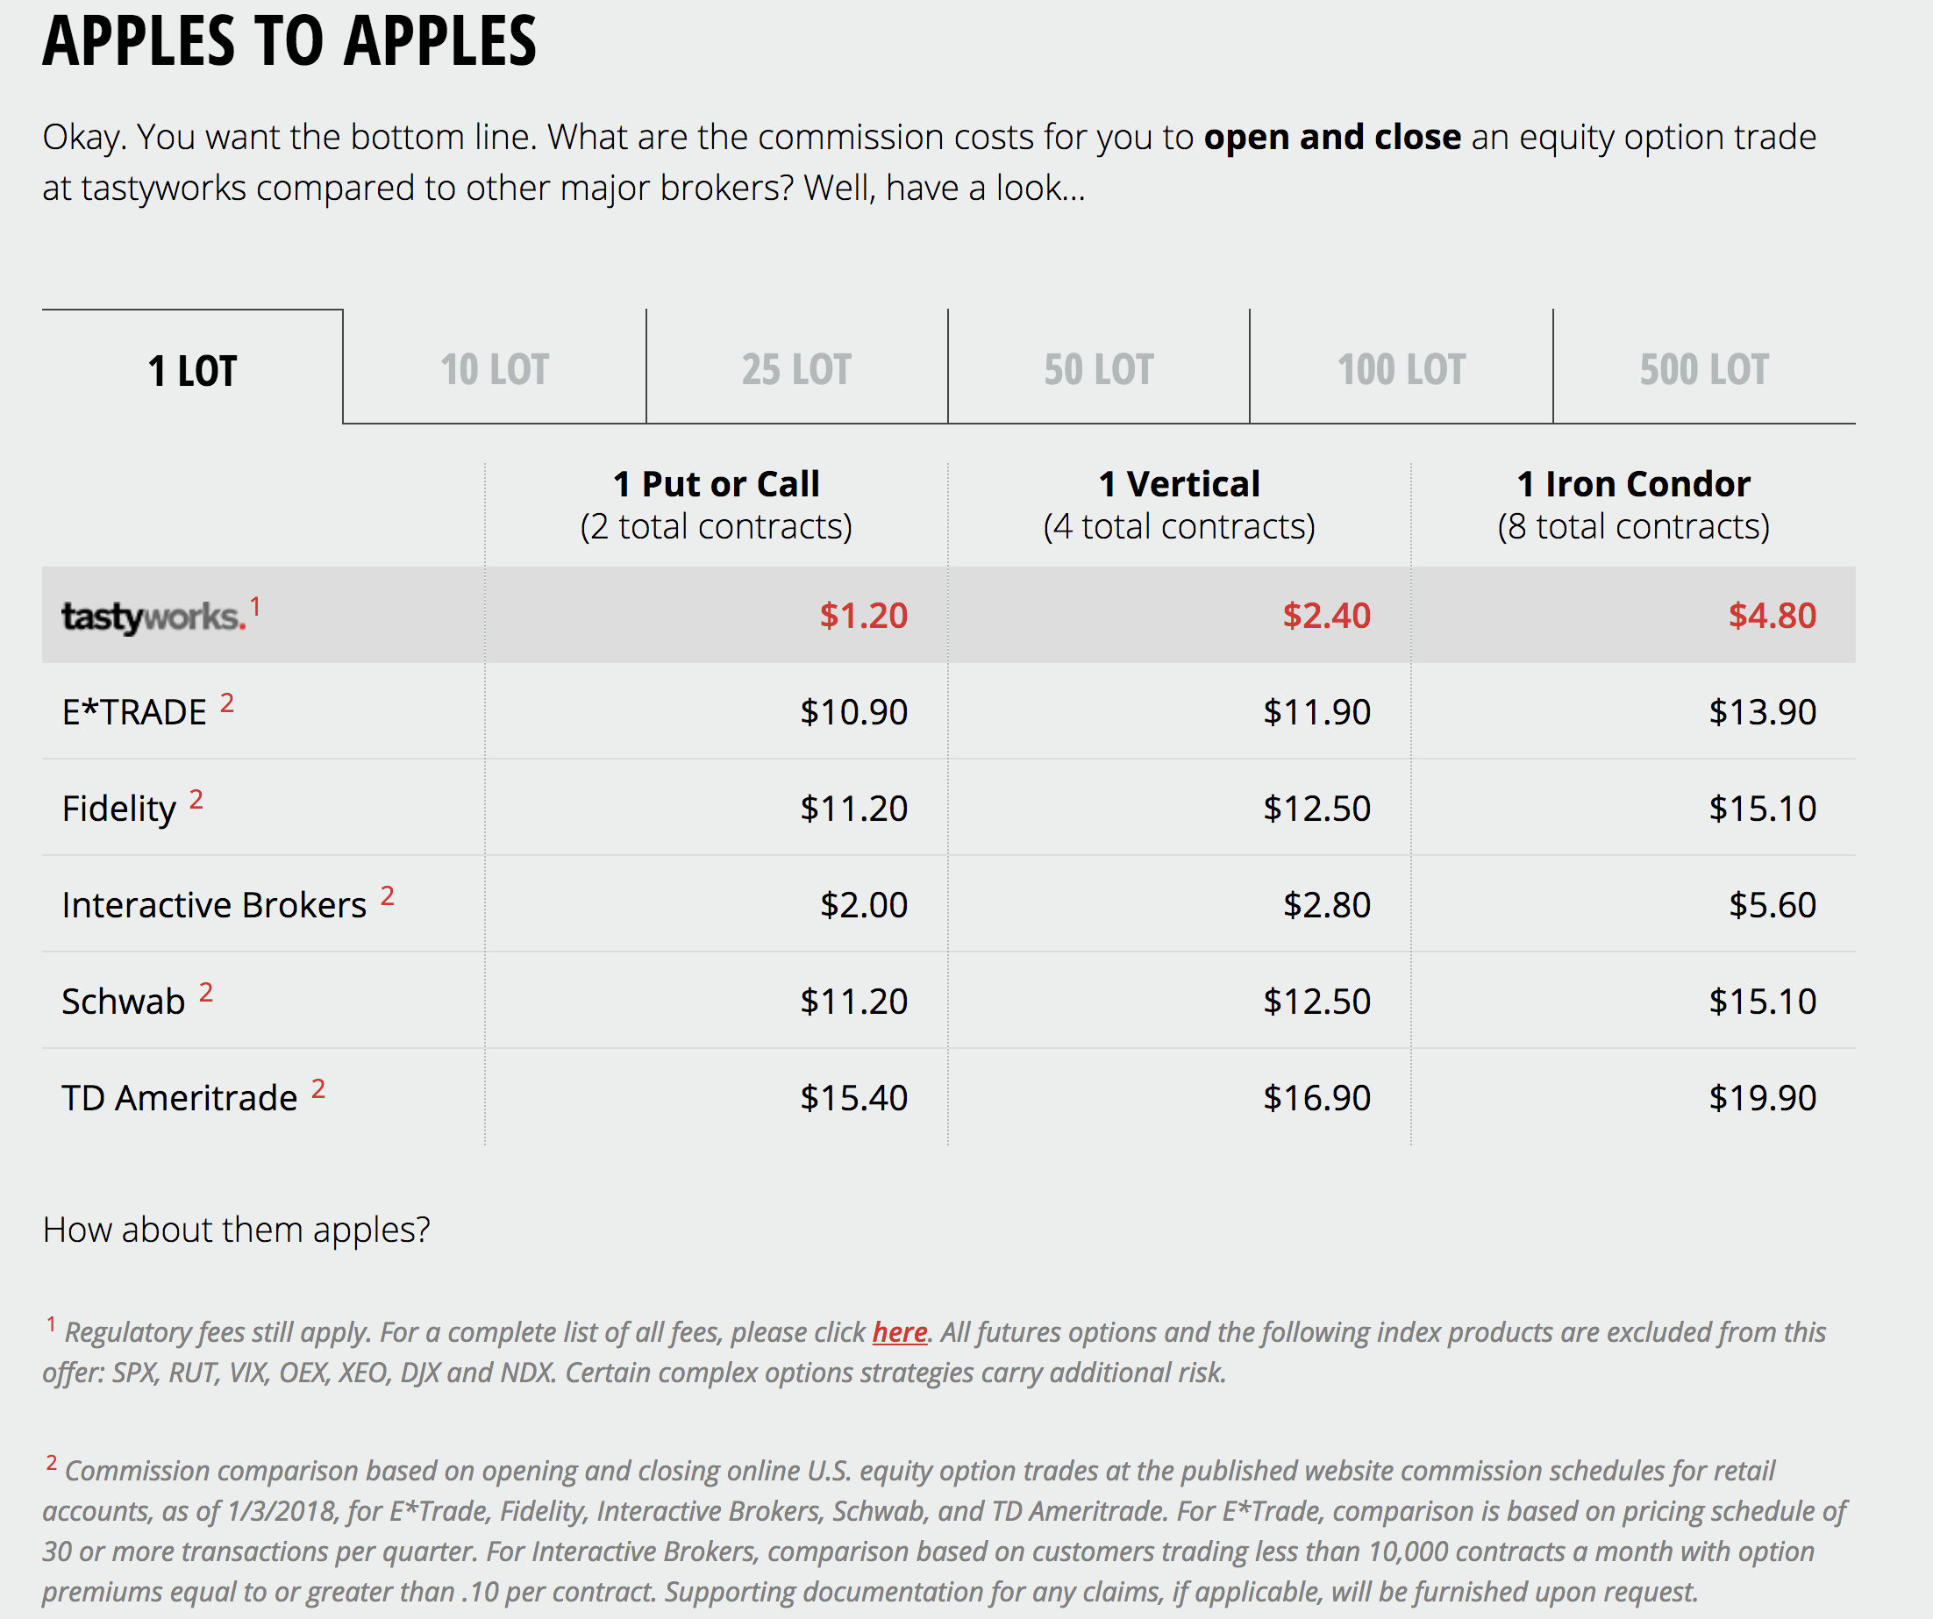1933x1619 pixels.
Task: Click the Interactive Brokers row label
Action: (x=215, y=905)
